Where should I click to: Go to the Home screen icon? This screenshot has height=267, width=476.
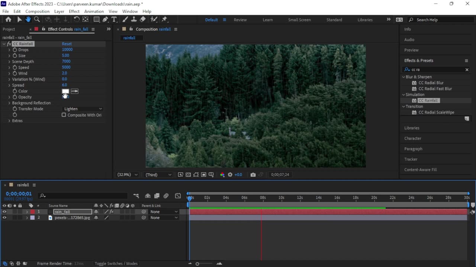8,20
